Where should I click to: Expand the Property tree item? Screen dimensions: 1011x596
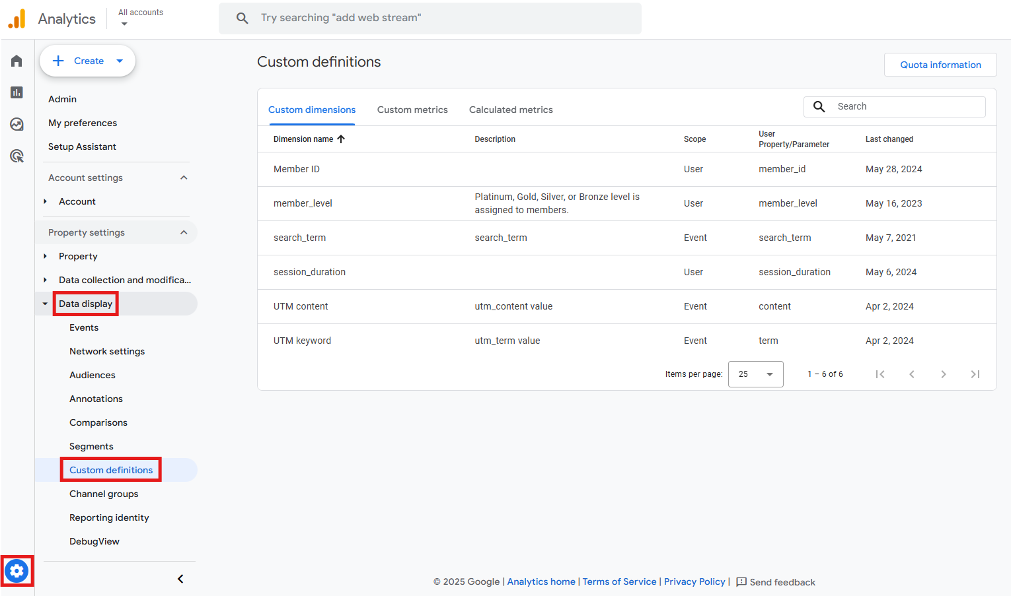click(x=45, y=256)
